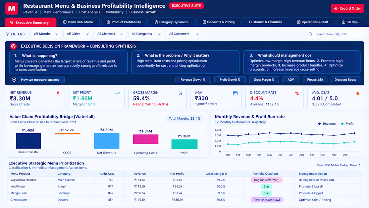The height and width of the screenshot is (208, 369).
Task: Click the target icon beside Executive Decision Framework
Action: 13,46
